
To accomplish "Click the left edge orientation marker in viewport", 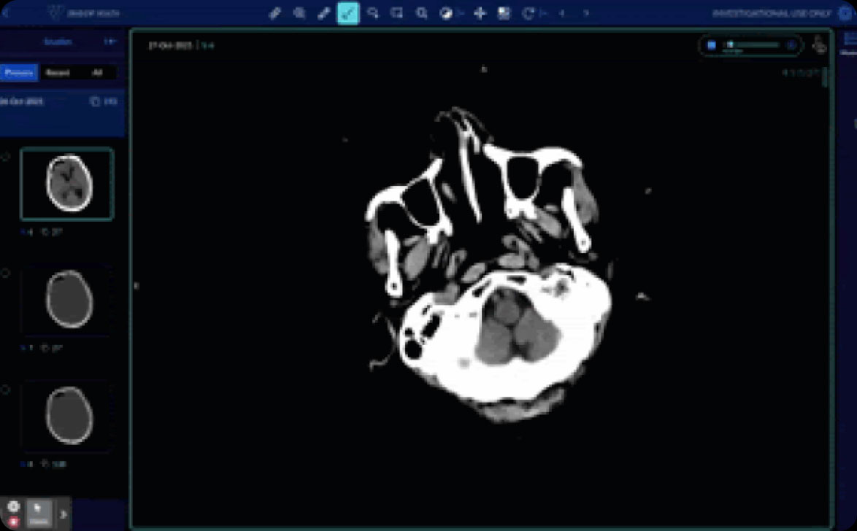I will pyautogui.click(x=137, y=285).
